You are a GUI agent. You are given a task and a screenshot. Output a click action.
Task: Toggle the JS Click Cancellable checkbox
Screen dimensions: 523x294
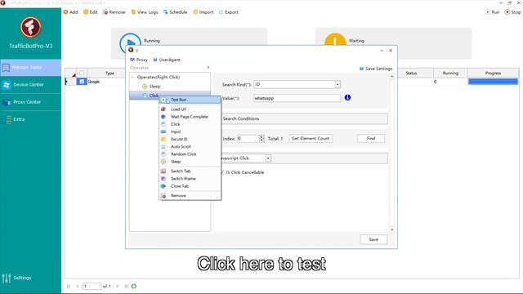click(221, 172)
